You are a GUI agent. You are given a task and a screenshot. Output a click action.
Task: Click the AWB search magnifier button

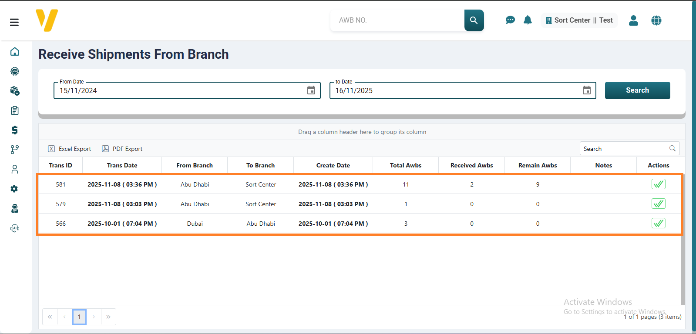coord(474,20)
